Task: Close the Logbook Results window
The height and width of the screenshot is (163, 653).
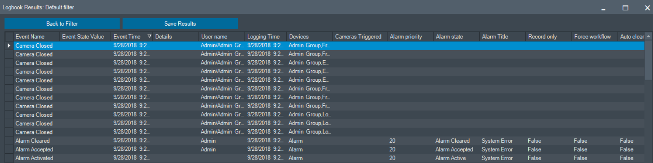Action: [648, 8]
